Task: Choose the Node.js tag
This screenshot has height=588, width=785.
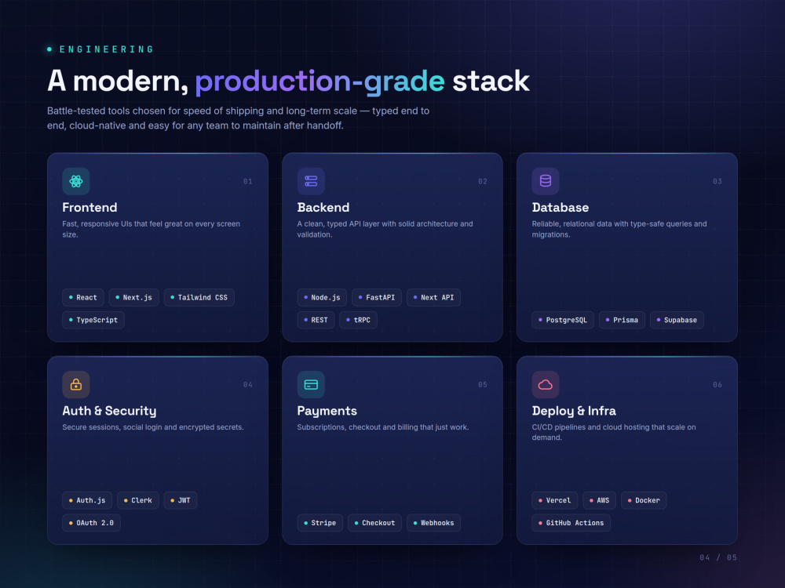Action: [322, 297]
